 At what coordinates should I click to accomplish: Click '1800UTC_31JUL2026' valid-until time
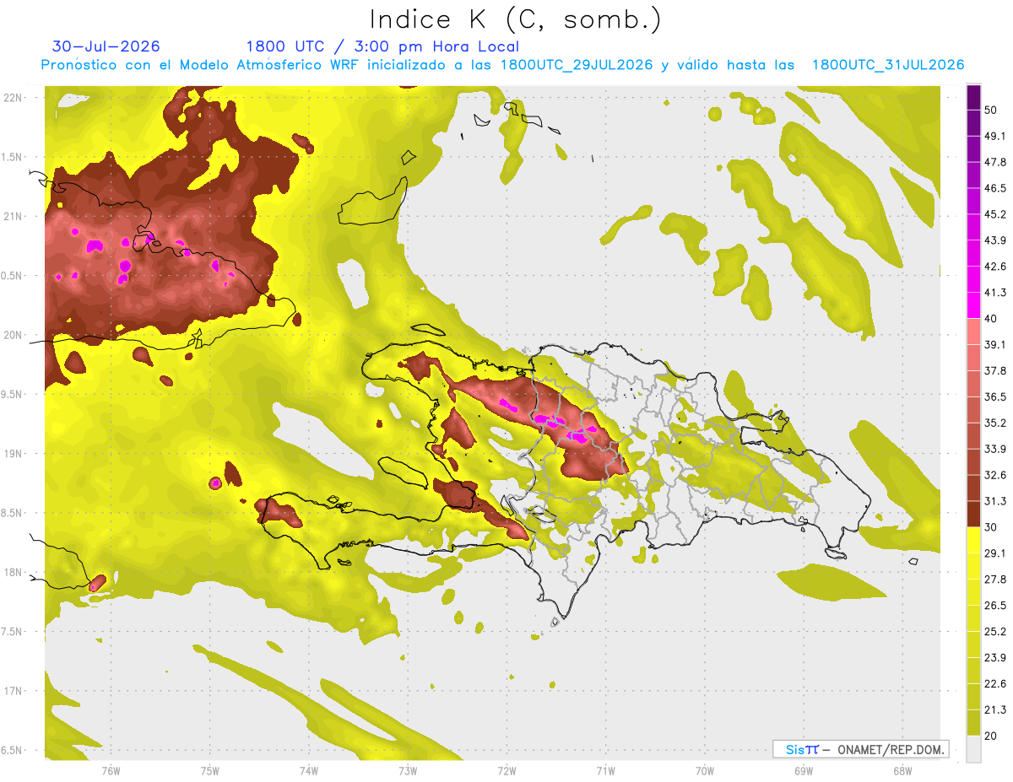pyautogui.click(x=888, y=65)
